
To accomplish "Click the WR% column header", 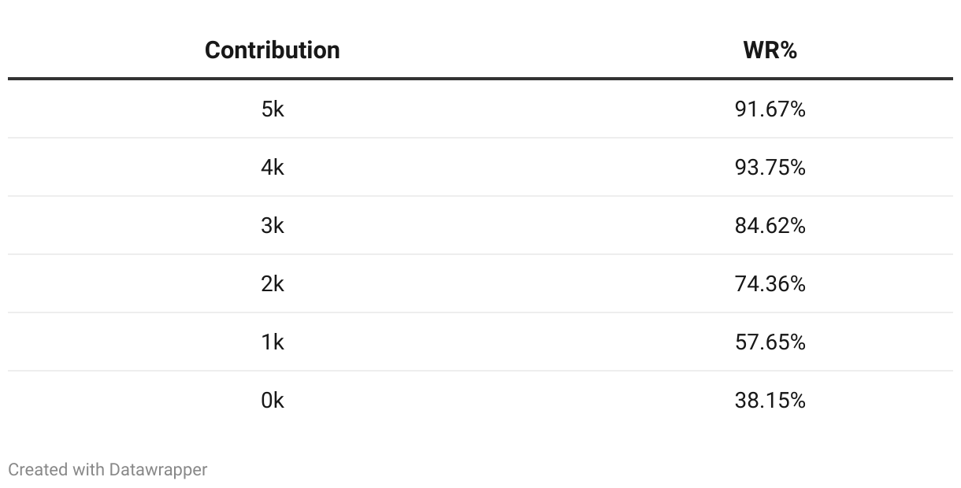I will click(770, 50).
